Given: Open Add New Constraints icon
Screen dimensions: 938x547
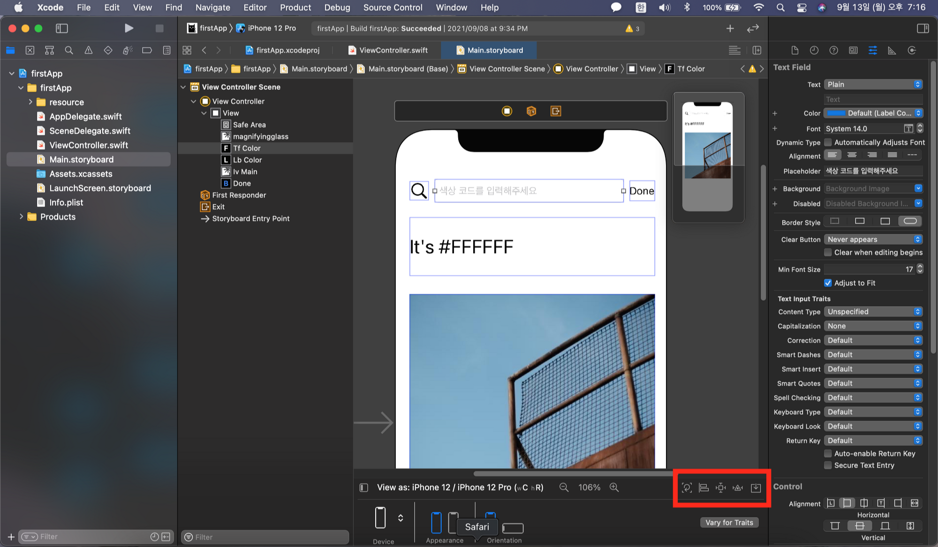Looking at the screenshot, I should (x=721, y=487).
